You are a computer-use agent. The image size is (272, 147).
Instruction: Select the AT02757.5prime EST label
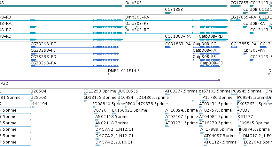coord(215,110)
